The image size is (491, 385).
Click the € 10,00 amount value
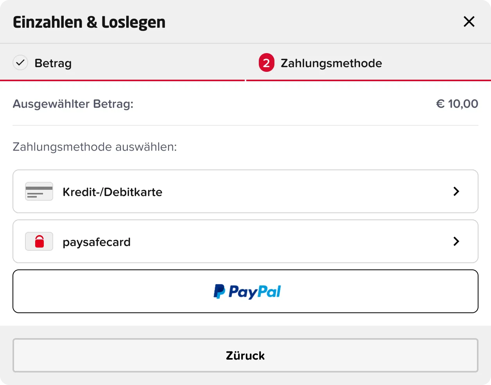(457, 104)
